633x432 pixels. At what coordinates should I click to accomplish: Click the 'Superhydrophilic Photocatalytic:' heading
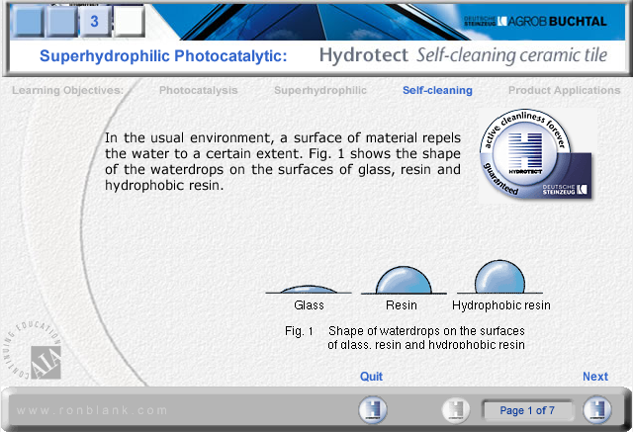click(163, 55)
